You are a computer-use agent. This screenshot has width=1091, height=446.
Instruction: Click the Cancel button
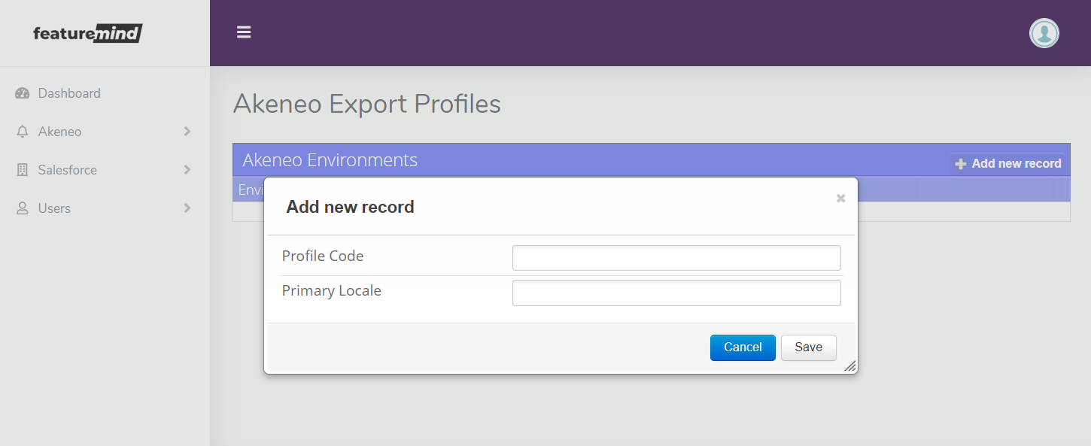(x=743, y=347)
